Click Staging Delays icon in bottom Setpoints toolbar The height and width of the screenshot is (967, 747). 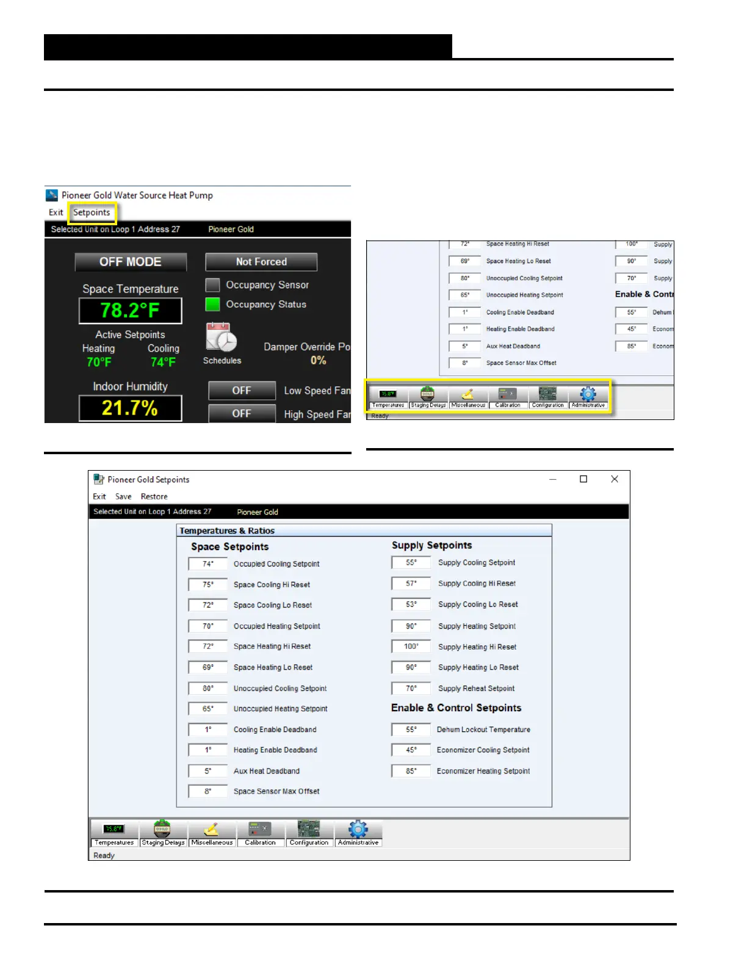163,833
